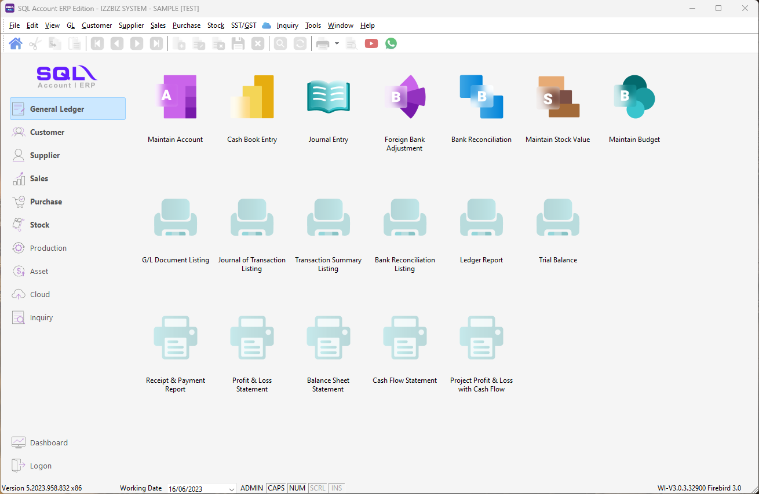The image size is (759, 494).
Task: Open the View menu
Action: click(x=52, y=25)
